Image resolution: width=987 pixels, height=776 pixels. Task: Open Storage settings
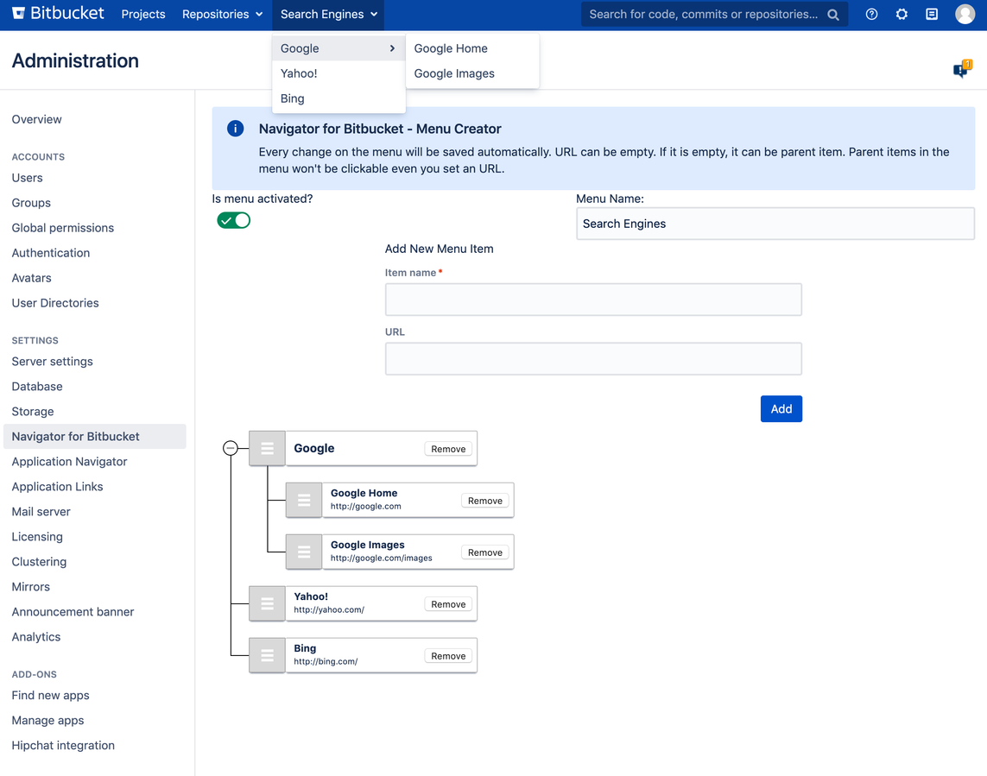(33, 412)
